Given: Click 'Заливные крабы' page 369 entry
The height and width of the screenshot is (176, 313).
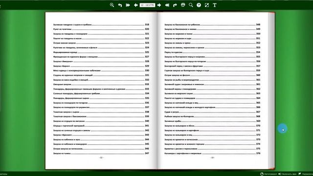Looking at the screenshot, I should [x=212, y=121].
